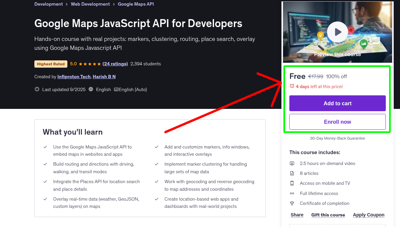Screen dimensions: 400x227
Task: Click the globe language icon
Action: click(91, 89)
